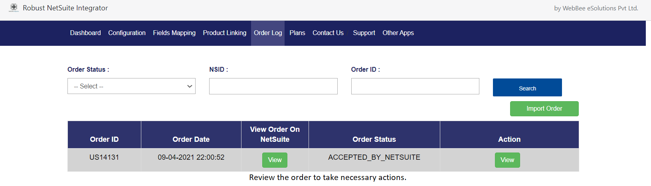Open the Plans page
The image size is (651, 186).
(x=297, y=33)
